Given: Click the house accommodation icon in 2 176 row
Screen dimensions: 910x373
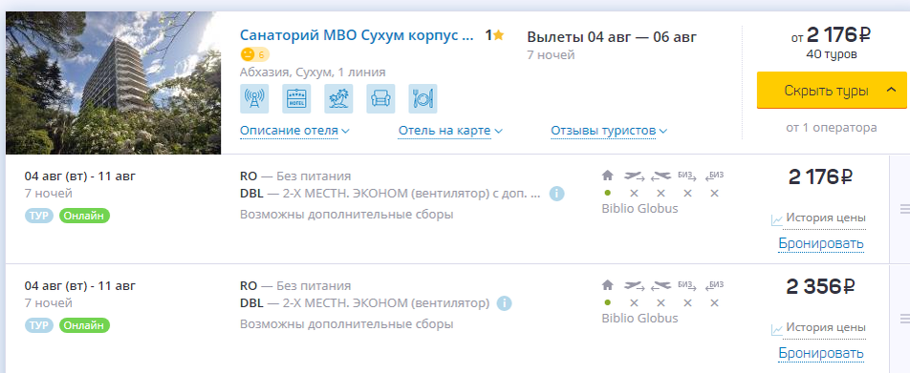Looking at the screenshot, I should [608, 175].
